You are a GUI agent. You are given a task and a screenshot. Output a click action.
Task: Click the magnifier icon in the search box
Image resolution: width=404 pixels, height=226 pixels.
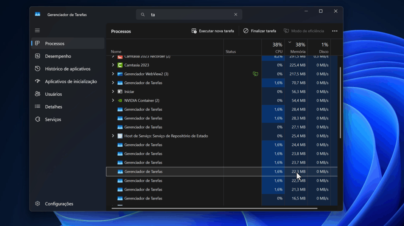click(x=143, y=15)
